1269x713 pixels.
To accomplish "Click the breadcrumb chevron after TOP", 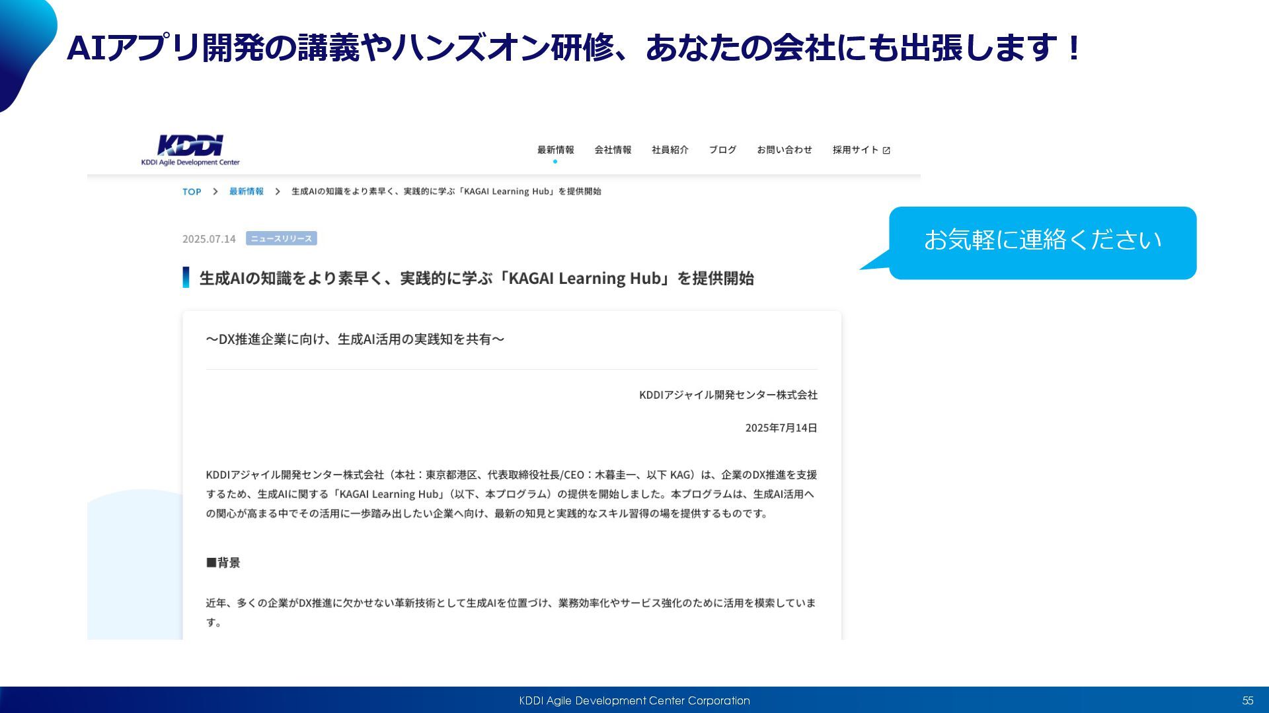I will [x=215, y=191].
